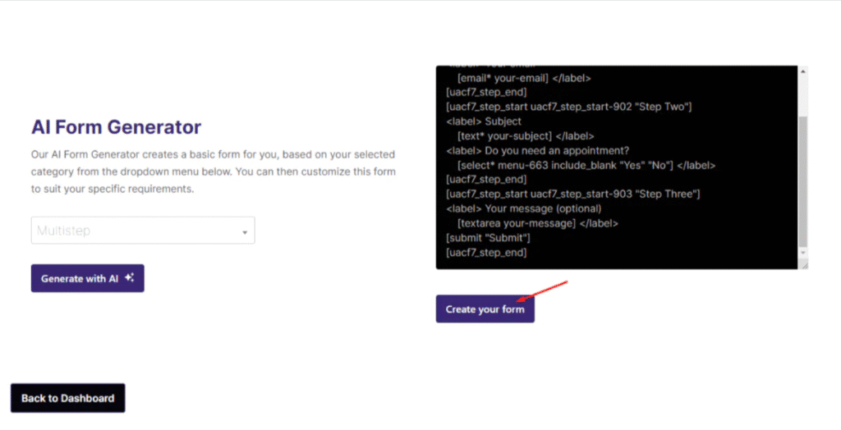Image resolution: width=841 pixels, height=430 pixels.
Task: Click the '<label> Subject' code line
Action: (483, 121)
